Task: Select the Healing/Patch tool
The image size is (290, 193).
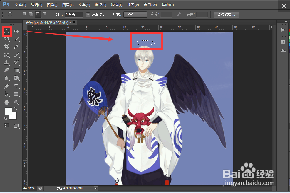Action: 7,55
